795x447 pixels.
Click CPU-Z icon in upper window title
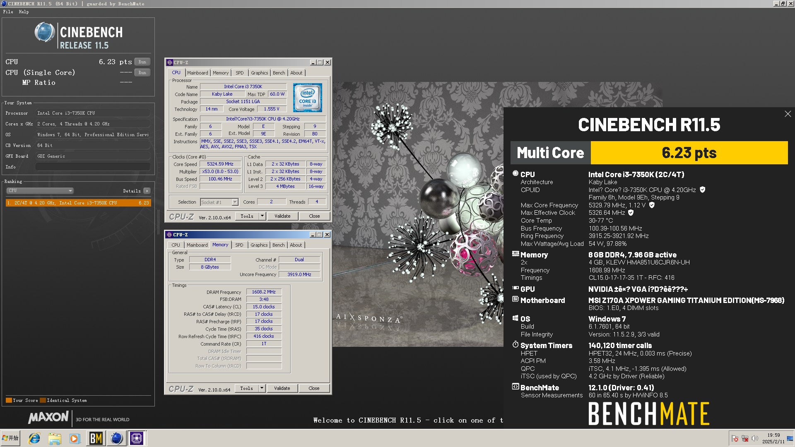click(x=170, y=62)
